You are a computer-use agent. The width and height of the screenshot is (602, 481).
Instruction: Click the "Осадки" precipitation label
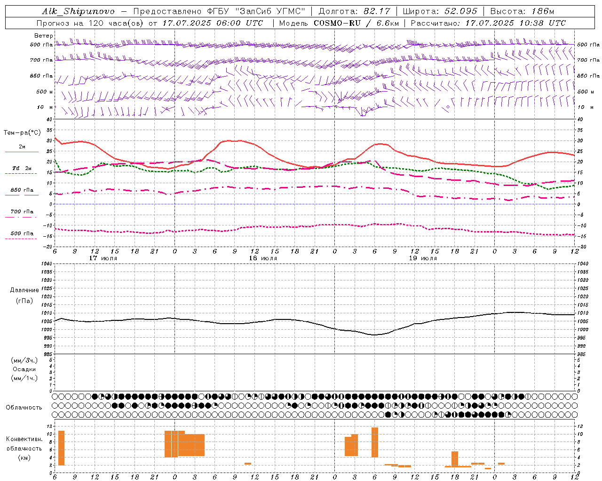coord(24,369)
